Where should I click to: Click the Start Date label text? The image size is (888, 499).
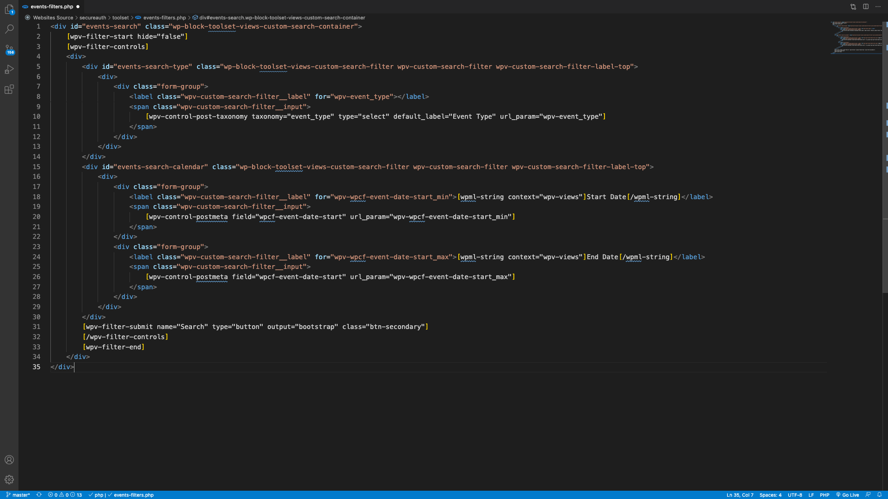[x=606, y=197]
